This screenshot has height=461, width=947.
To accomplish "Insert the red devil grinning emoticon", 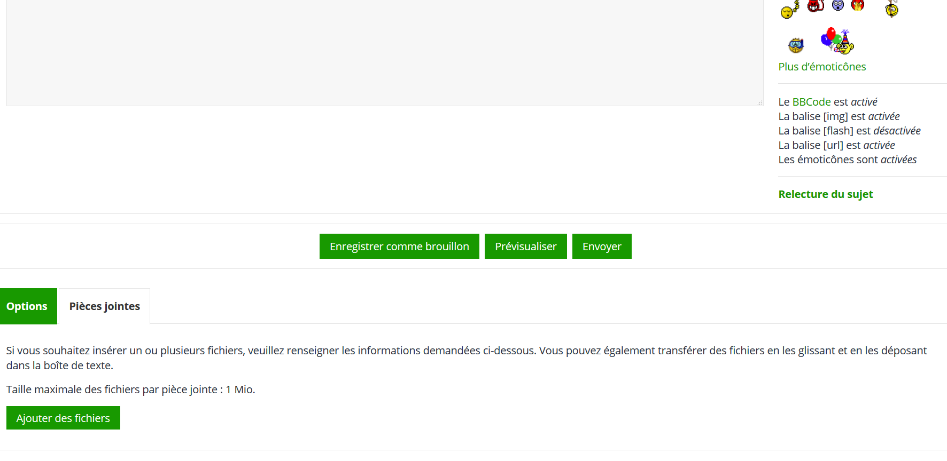I will click(x=815, y=6).
